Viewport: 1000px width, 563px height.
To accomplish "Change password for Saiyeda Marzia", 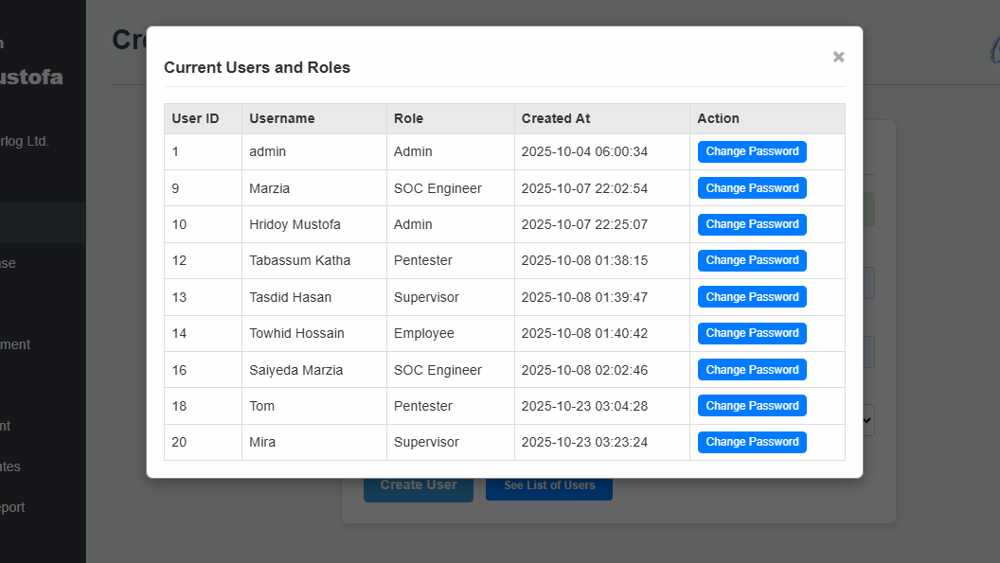I will [x=752, y=370].
